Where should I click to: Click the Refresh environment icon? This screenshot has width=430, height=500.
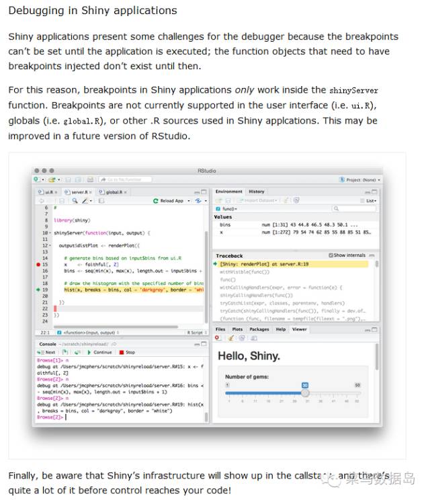pyautogui.click(x=296, y=200)
